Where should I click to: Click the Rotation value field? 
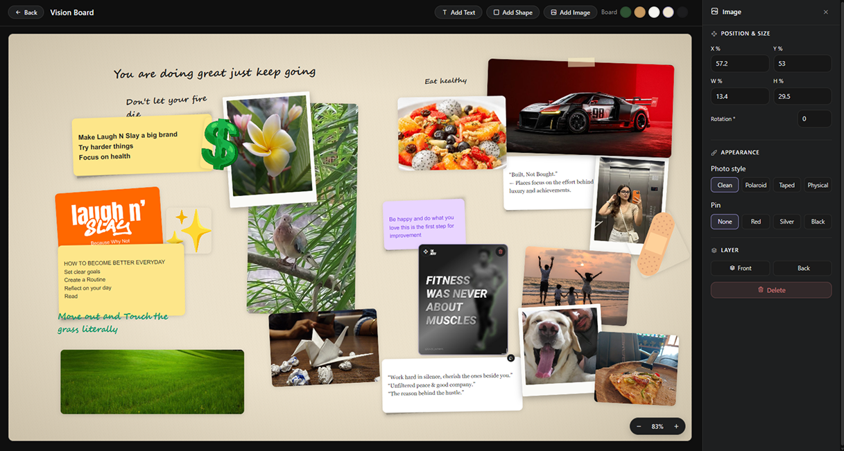coord(814,118)
